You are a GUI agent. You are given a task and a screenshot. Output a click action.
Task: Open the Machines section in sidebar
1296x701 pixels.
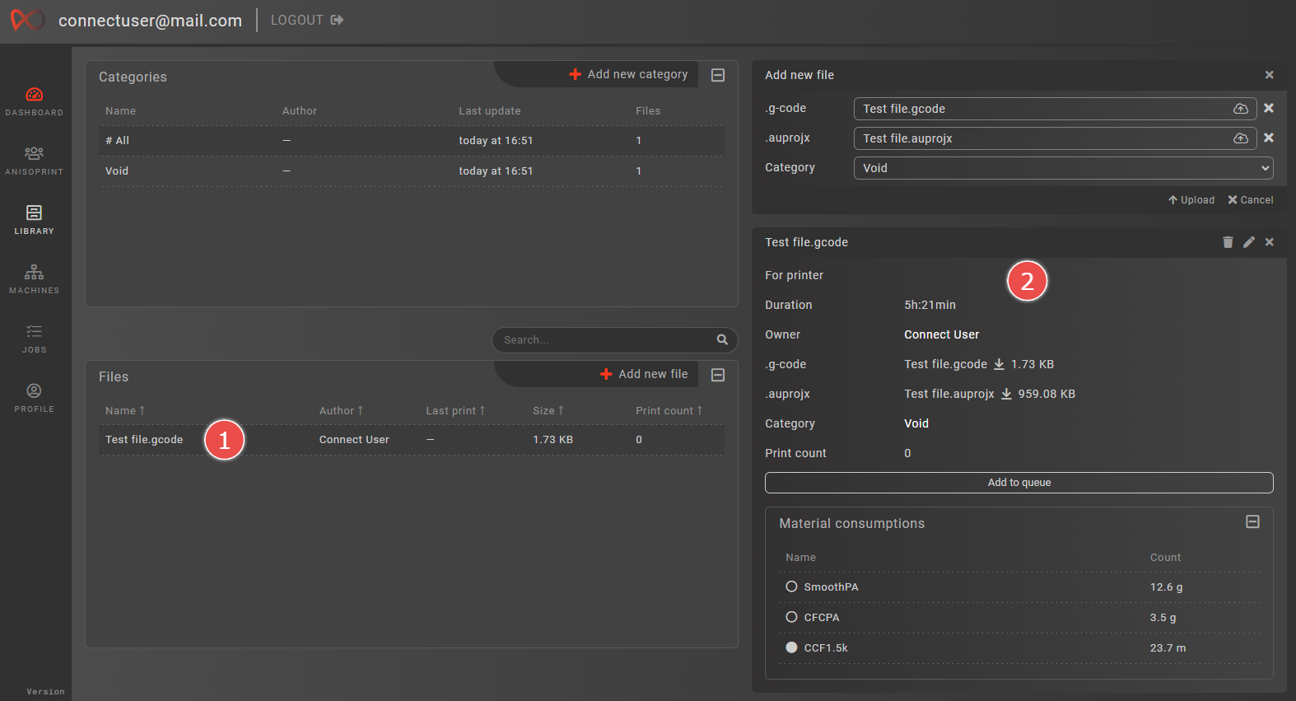coord(35,279)
